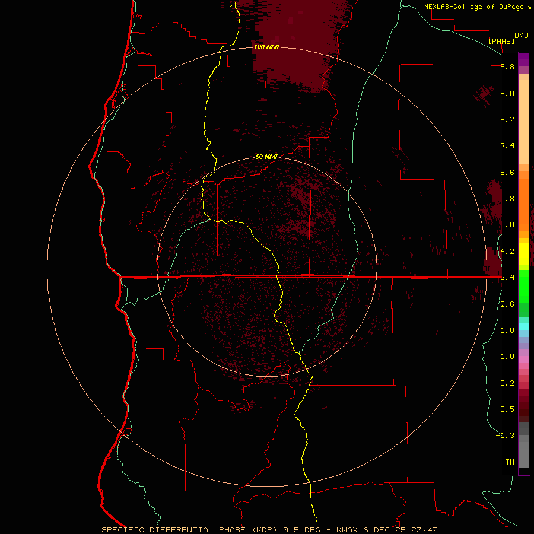This screenshot has width=534, height=534.
Task: Click the 50 NMI range ring label
Action: (x=266, y=157)
